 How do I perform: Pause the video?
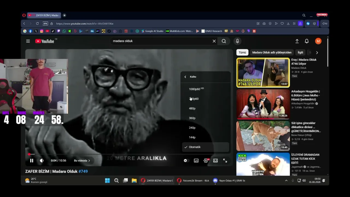(x=31, y=161)
